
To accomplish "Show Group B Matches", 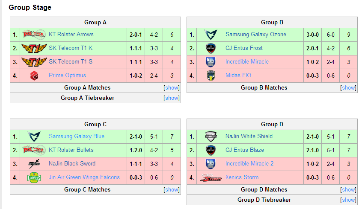I will [x=348, y=88].
